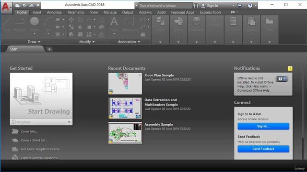Expand the Annotation panel dropdown
Viewport: 307px width, 172px height.
click(129, 42)
